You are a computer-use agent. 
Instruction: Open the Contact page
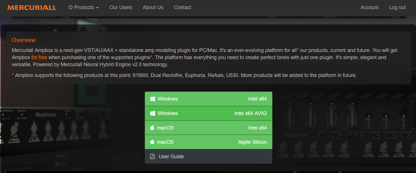click(182, 7)
